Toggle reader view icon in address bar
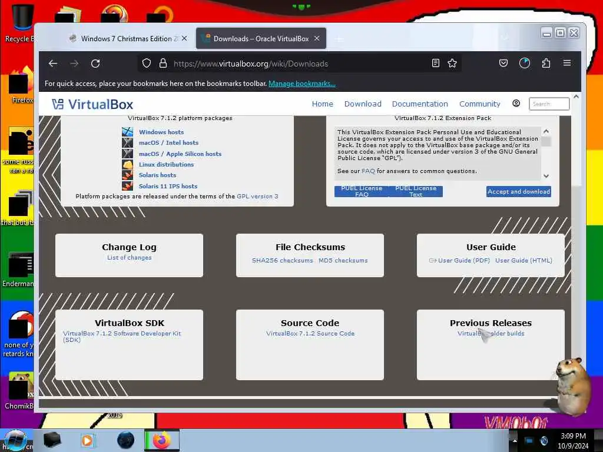This screenshot has width=603, height=452. pos(435,64)
